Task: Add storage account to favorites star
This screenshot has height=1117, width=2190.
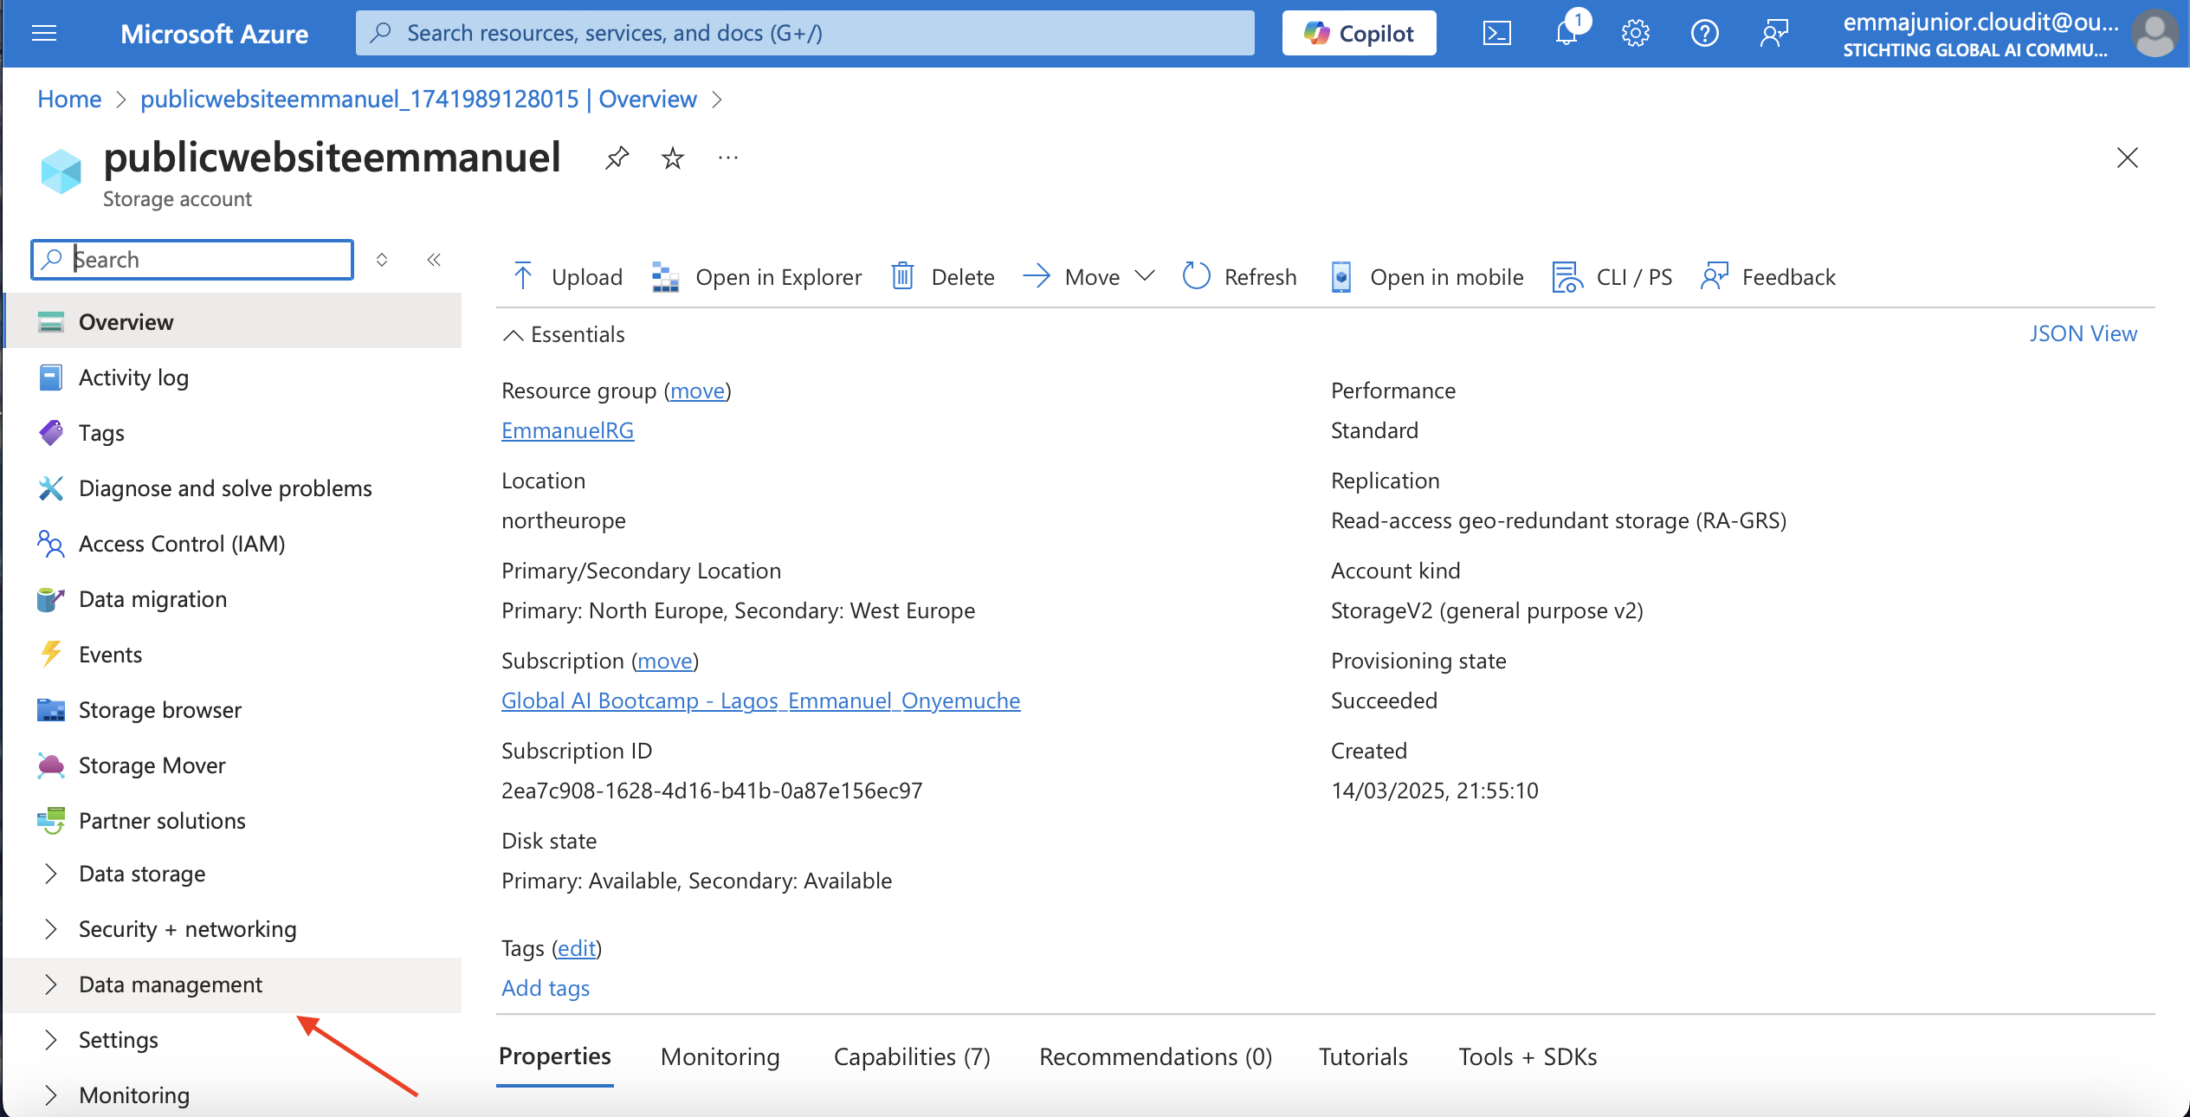Action: tap(672, 158)
